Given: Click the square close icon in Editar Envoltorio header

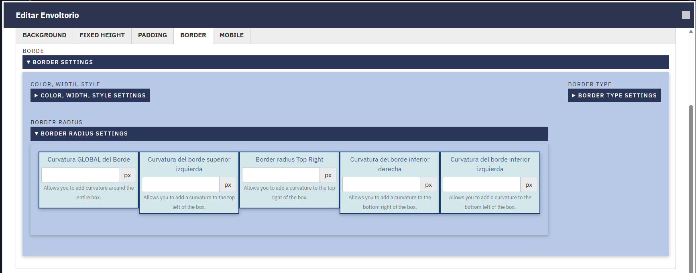Looking at the screenshot, I should point(686,15).
